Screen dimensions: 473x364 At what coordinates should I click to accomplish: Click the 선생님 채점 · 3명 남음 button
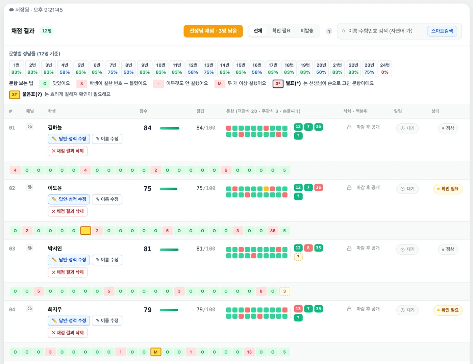tap(213, 31)
